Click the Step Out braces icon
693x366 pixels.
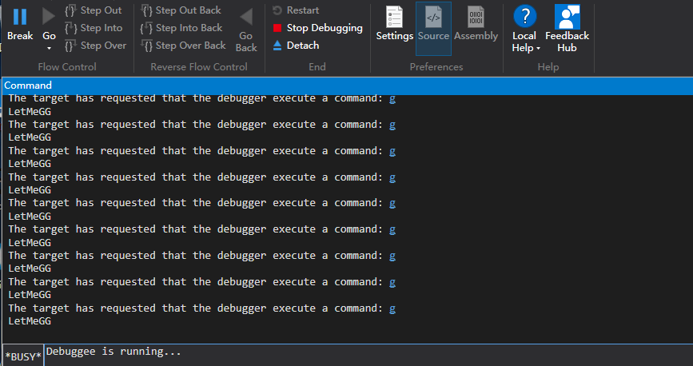(70, 10)
